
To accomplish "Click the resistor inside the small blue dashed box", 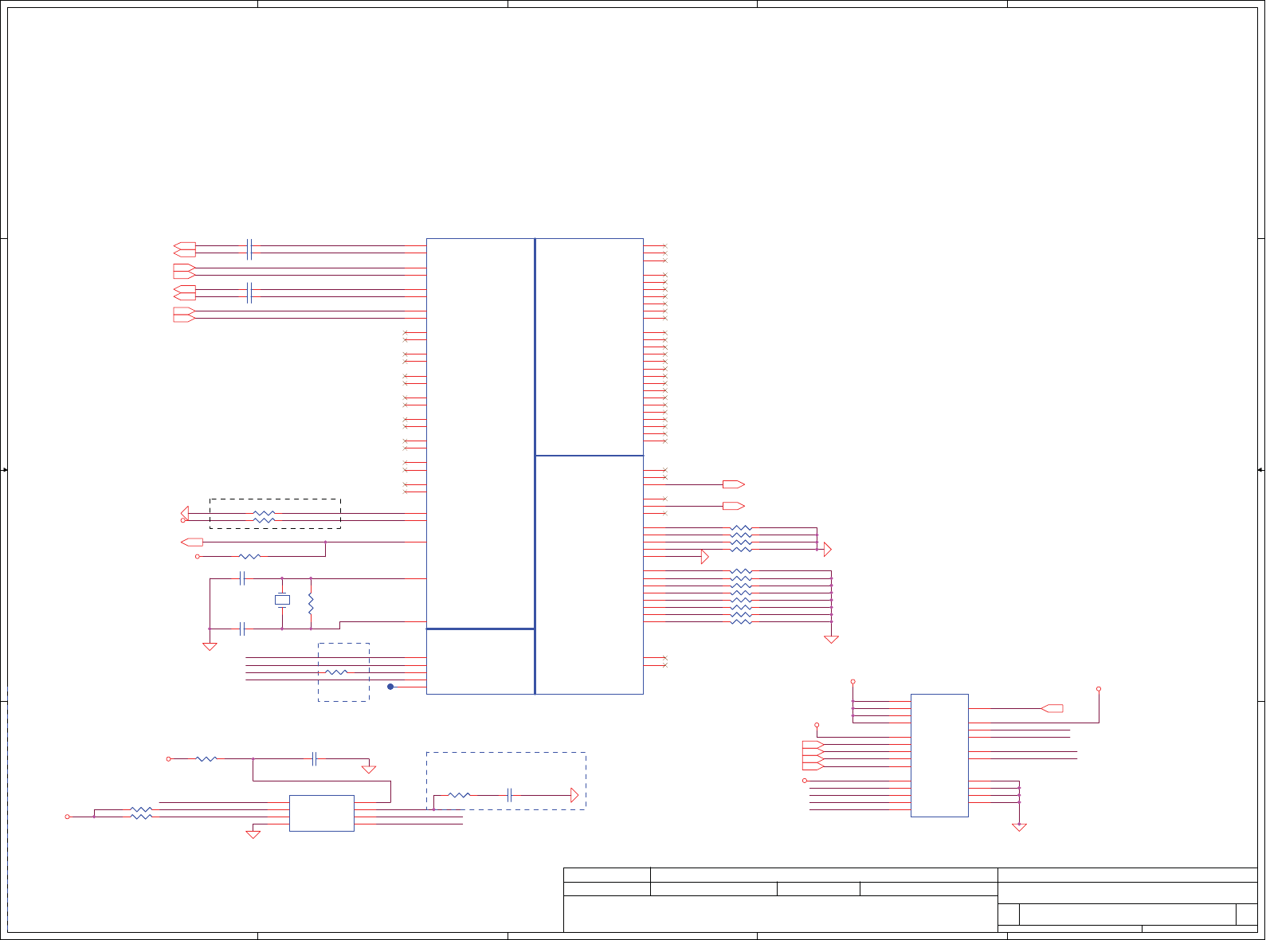I will 337,672.
